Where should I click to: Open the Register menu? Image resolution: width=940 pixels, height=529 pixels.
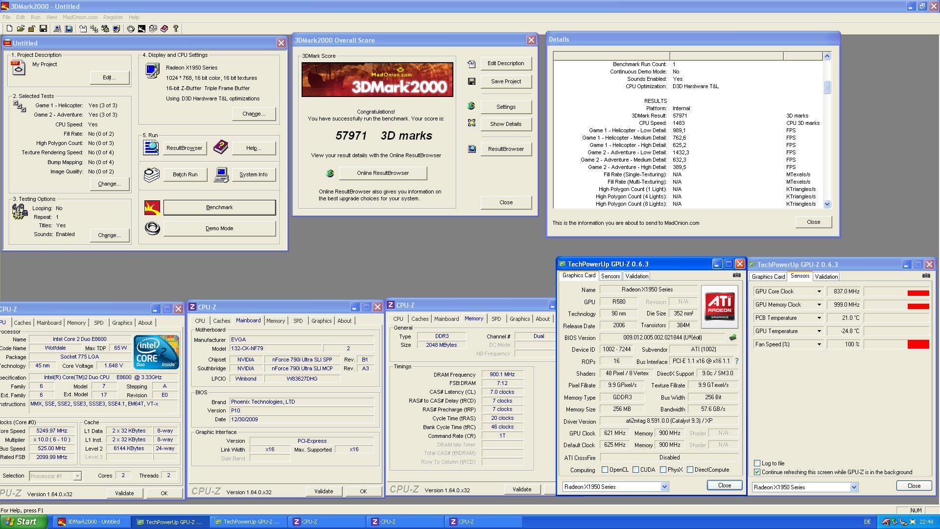coord(113,17)
